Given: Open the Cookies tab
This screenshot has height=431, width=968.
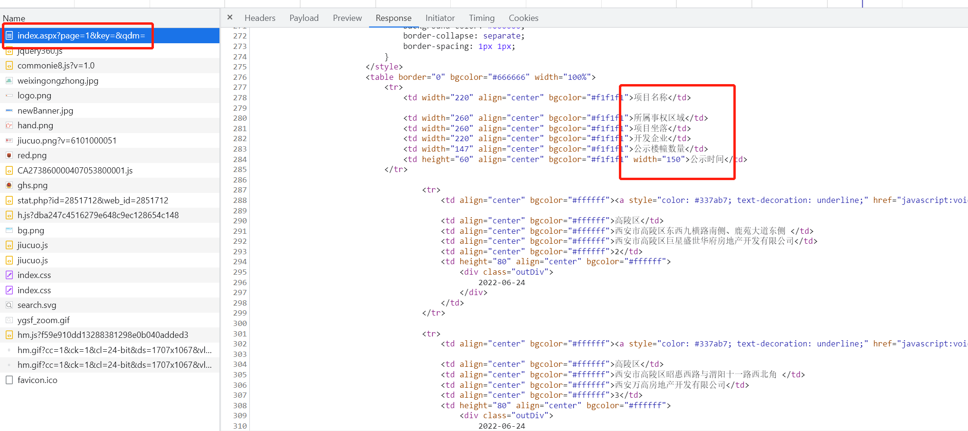Looking at the screenshot, I should [523, 18].
